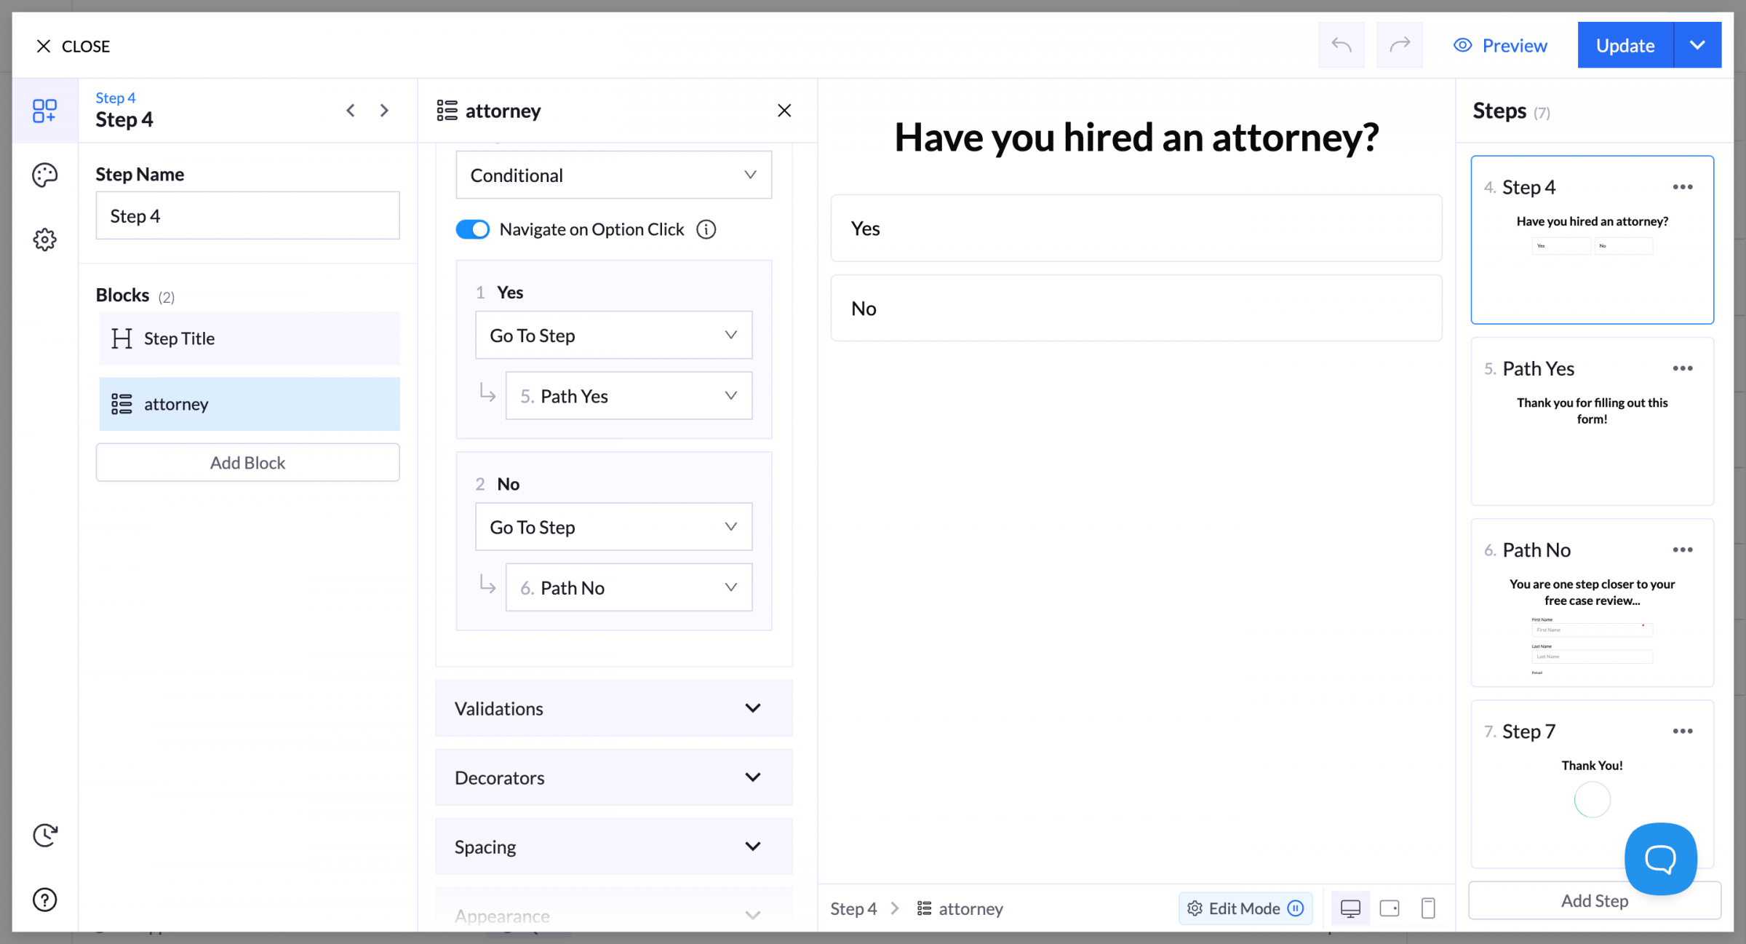Expand the Validations section

[x=613, y=708]
